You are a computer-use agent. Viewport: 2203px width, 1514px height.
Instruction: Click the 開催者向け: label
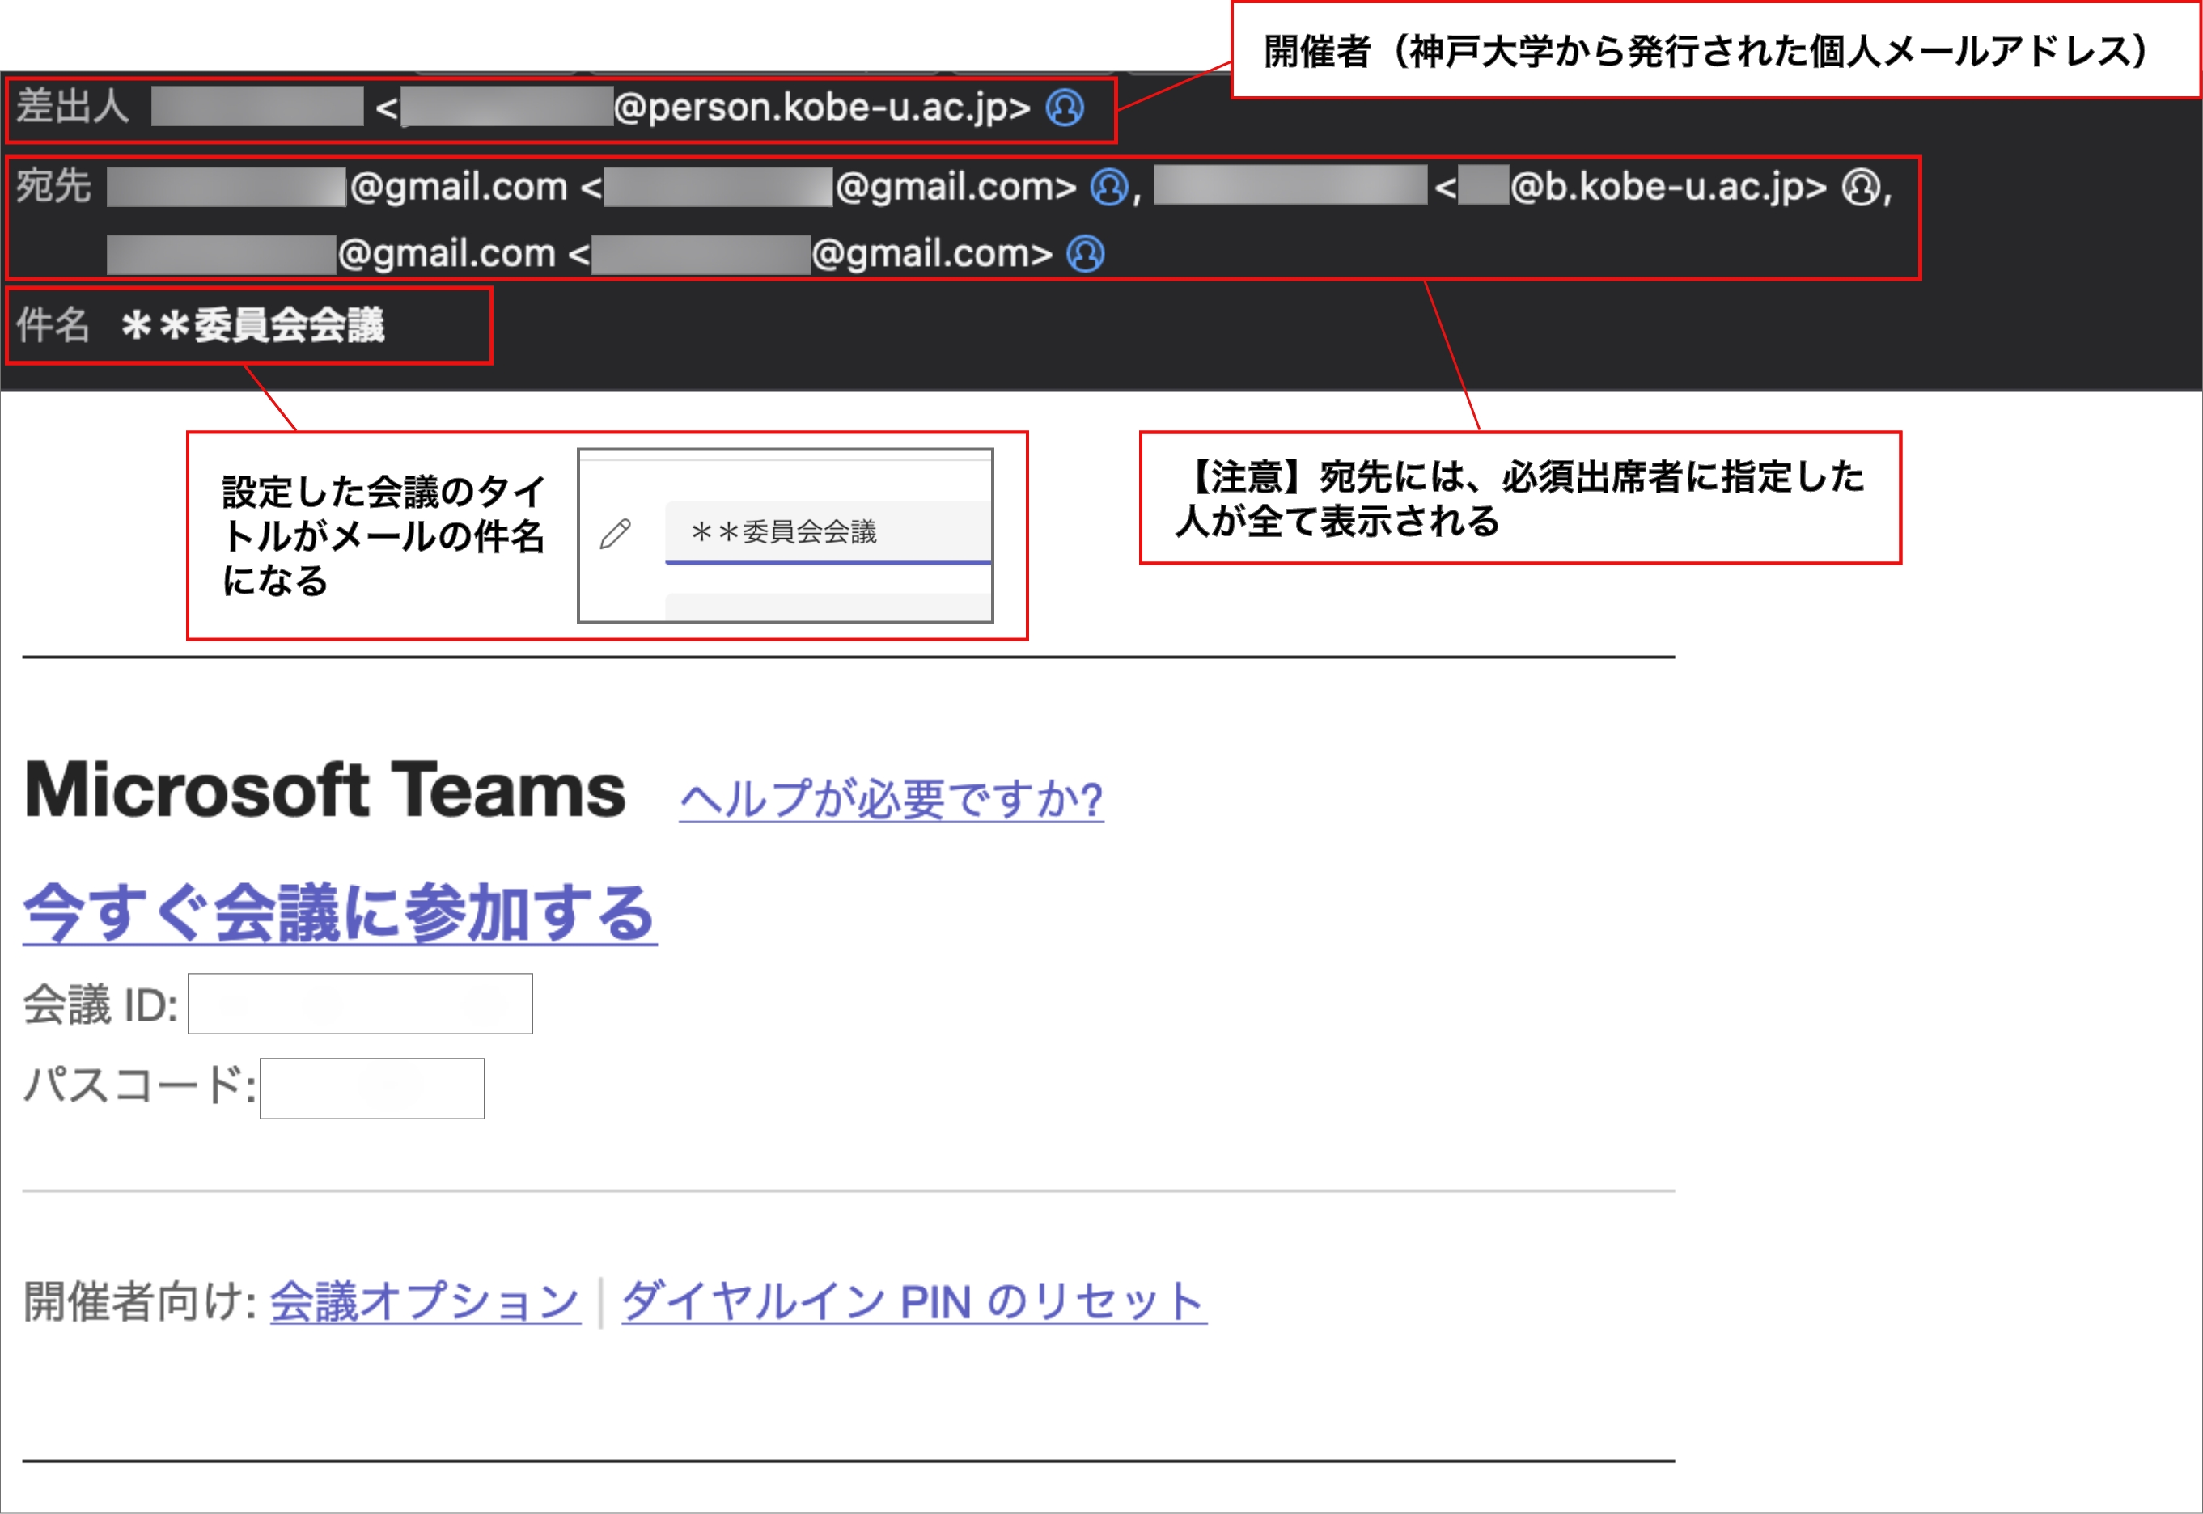[139, 1300]
